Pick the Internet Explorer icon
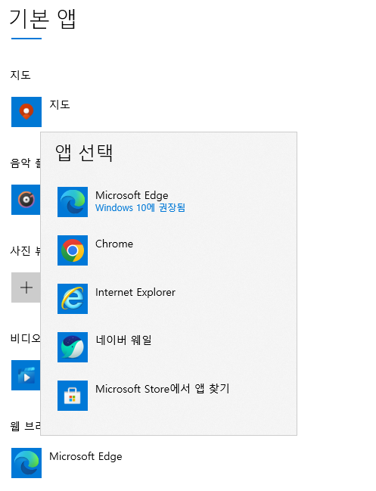 (73, 299)
